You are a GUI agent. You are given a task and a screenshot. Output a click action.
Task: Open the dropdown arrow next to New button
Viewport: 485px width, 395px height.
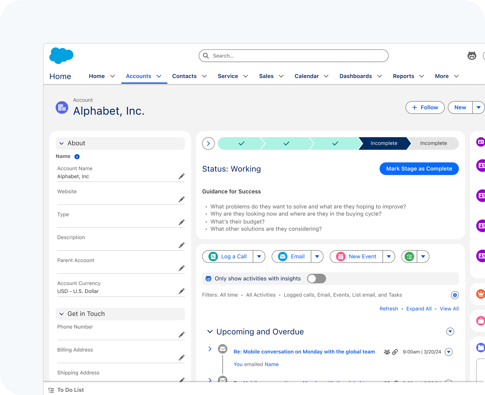(479, 107)
